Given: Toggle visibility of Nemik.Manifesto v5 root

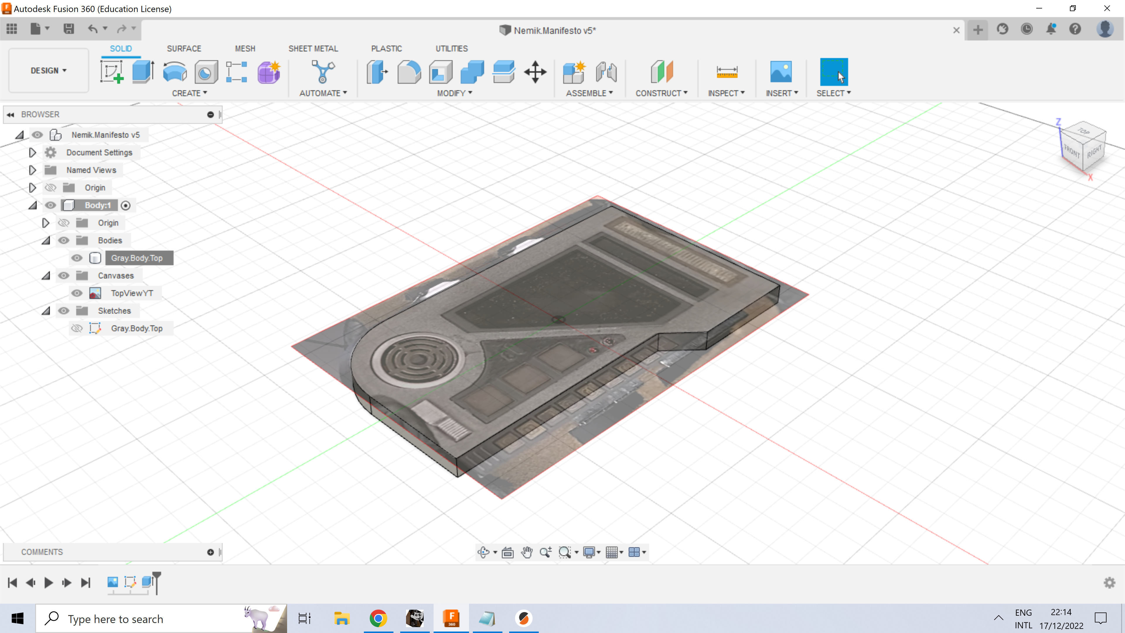Looking at the screenshot, I should click(x=37, y=135).
